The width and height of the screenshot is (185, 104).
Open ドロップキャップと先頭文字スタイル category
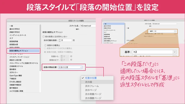point(24,63)
